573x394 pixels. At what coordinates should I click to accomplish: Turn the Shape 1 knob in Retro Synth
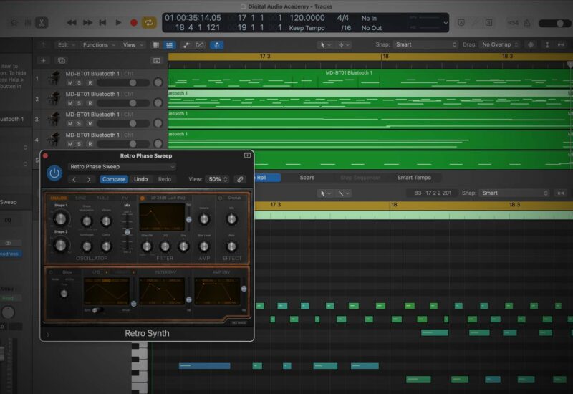60,218
